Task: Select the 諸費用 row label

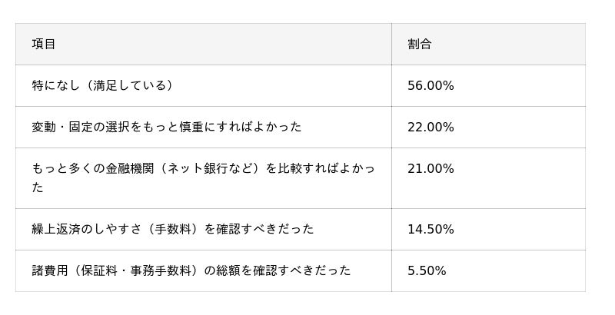Action: 50,270
